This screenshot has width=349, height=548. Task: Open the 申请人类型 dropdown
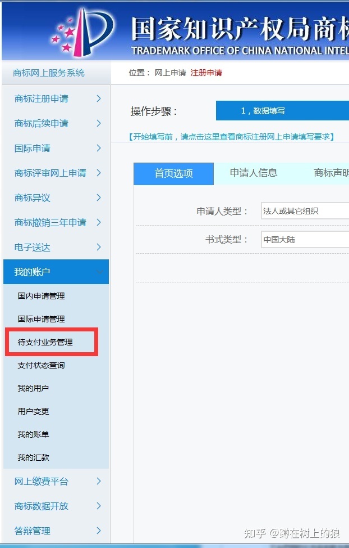(x=305, y=211)
